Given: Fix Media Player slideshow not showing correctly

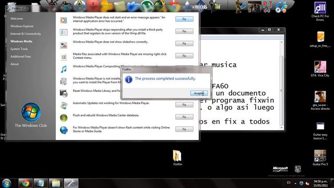Looking at the screenshot, I should [184, 43].
